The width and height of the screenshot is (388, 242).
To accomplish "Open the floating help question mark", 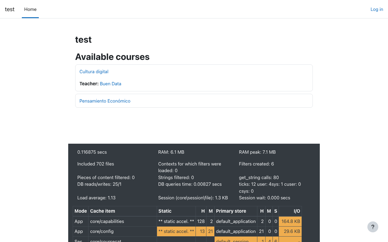I will click(x=373, y=227).
